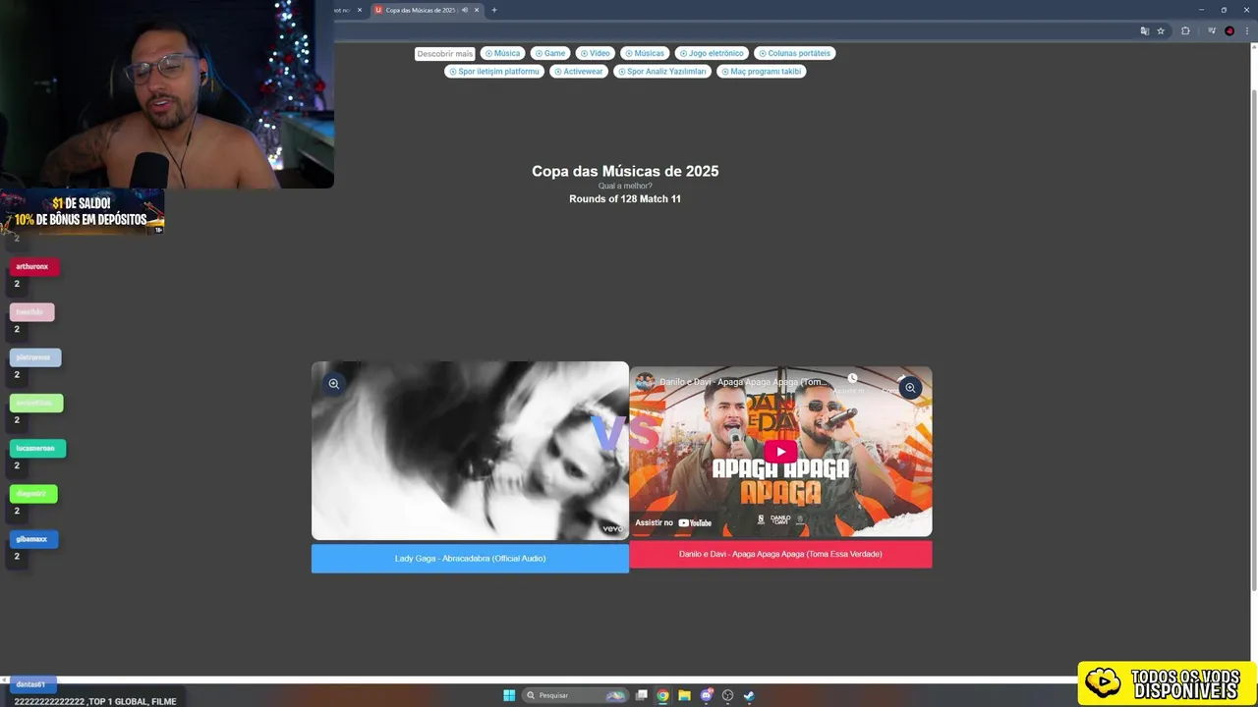Select the 'Música' suggestion chip
The image size is (1258, 707).
click(502, 53)
